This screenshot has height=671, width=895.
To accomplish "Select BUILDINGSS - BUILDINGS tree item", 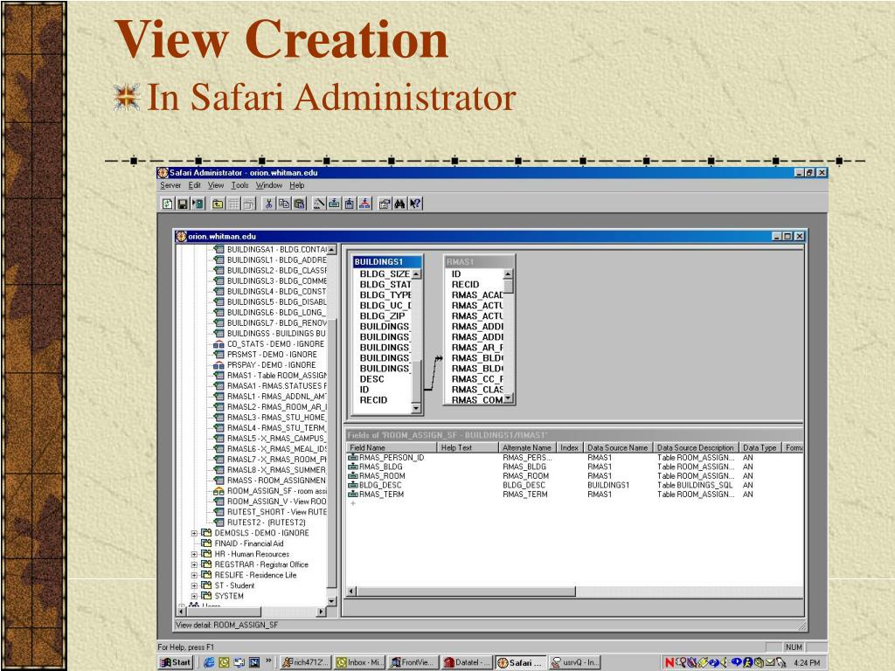I will tap(276, 333).
